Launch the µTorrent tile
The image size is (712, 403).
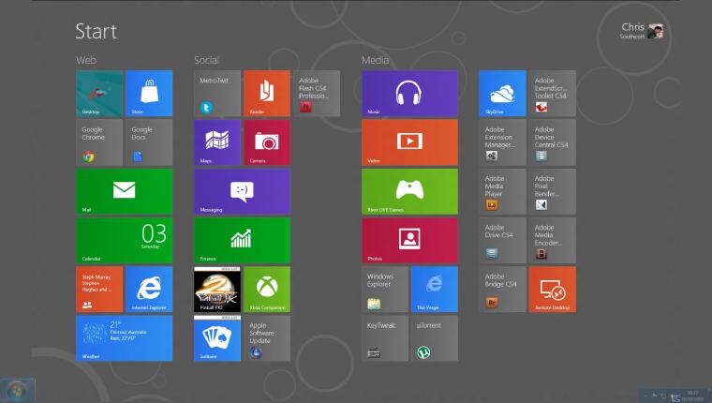(435, 338)
